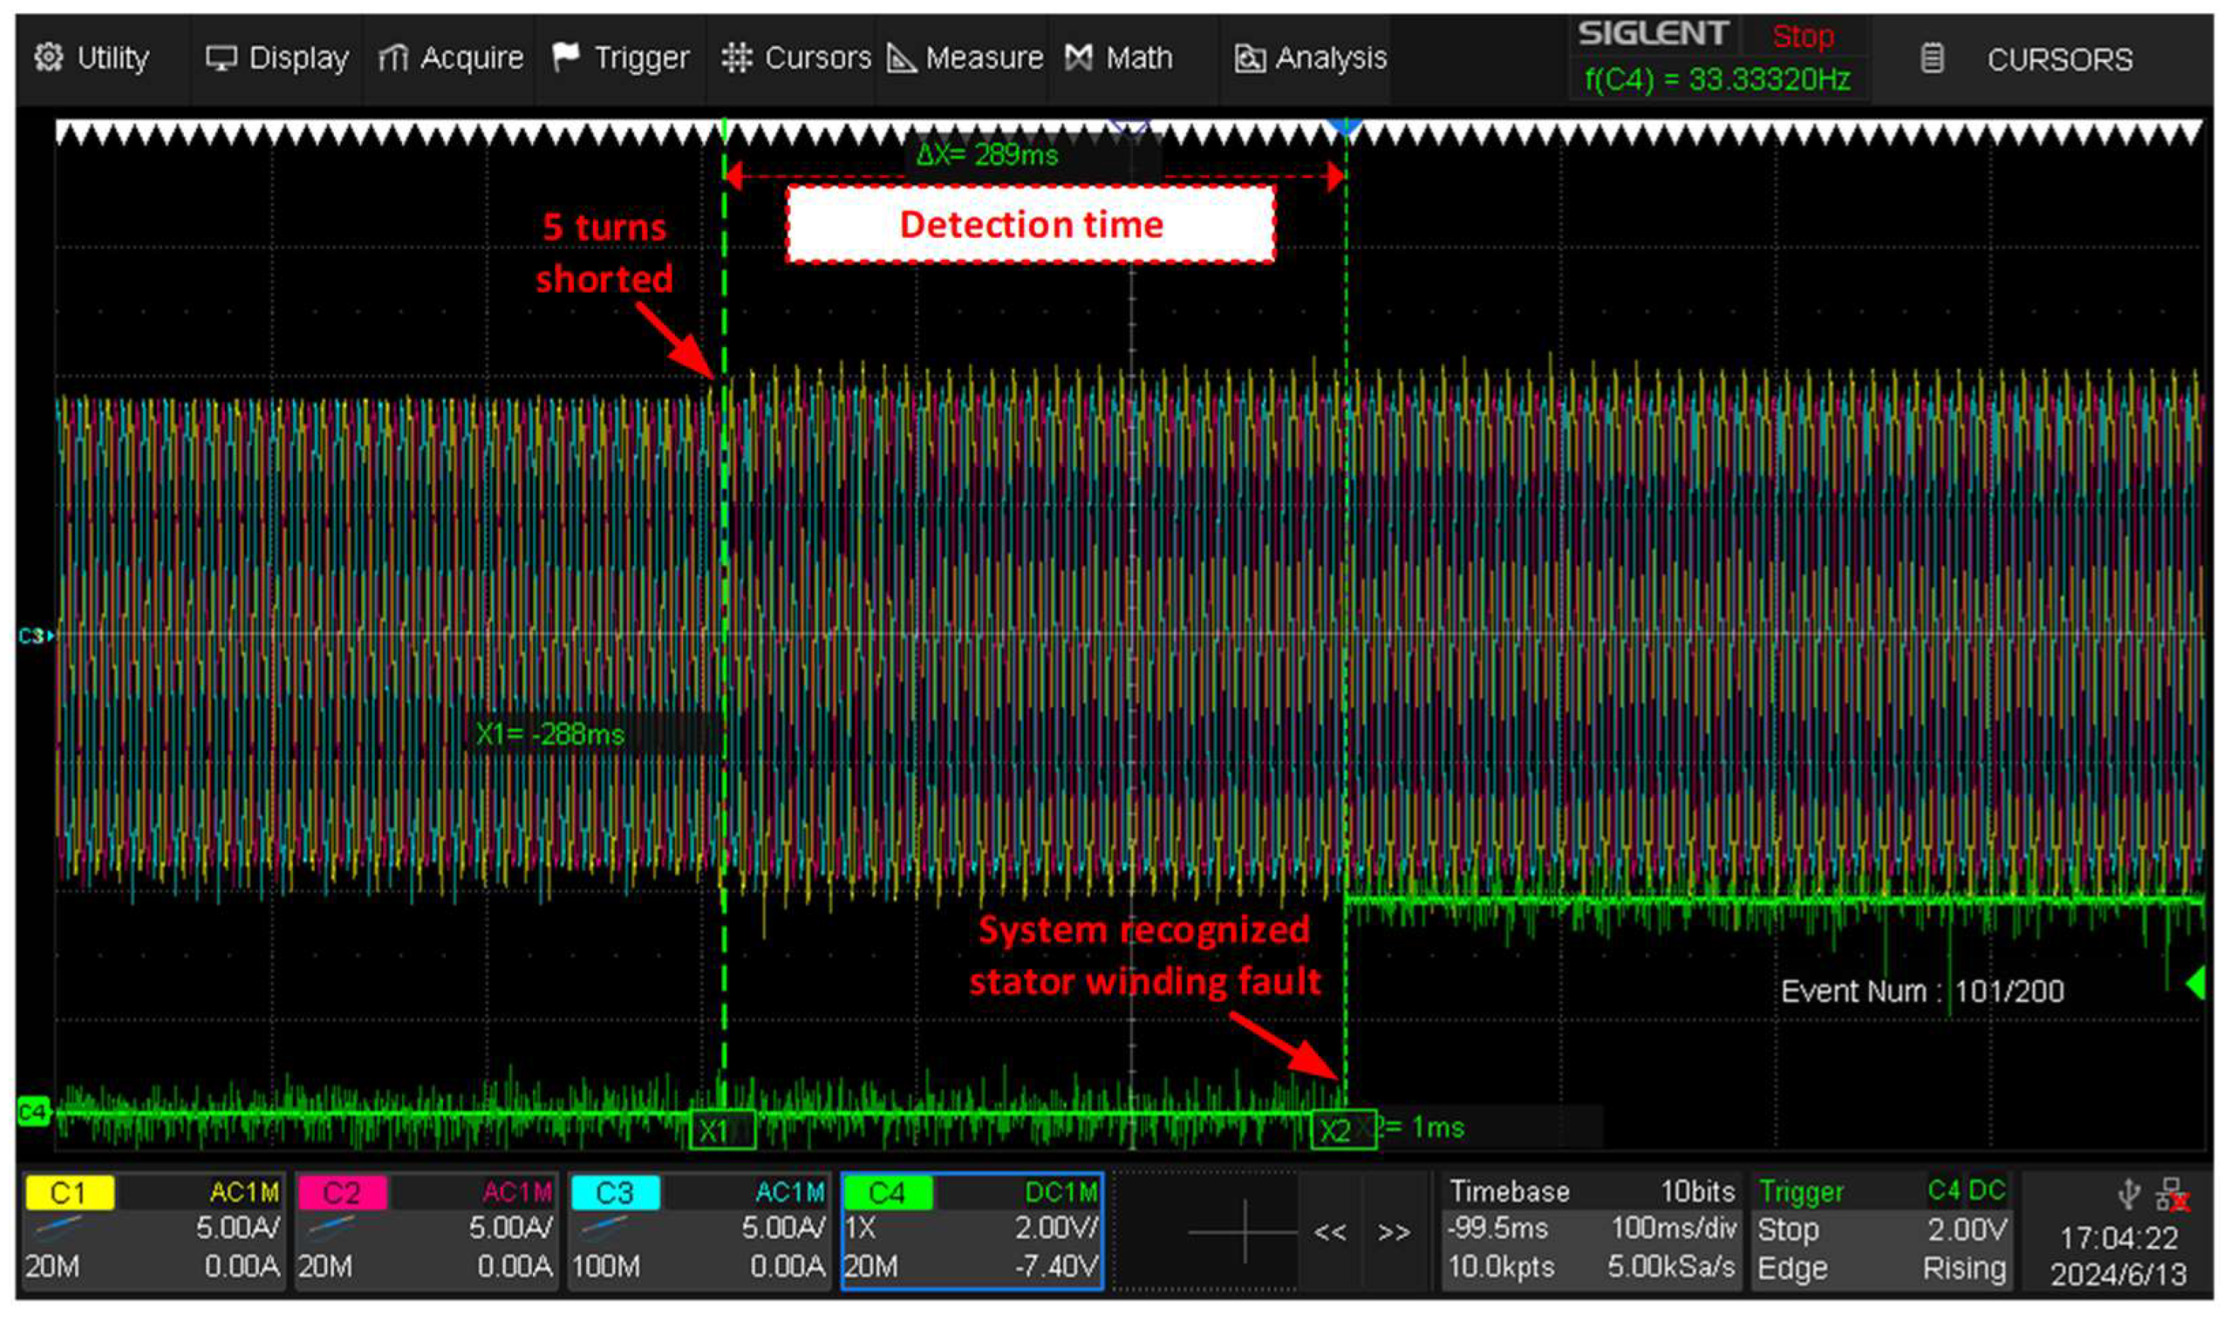
Task: Open the Timebase settings box
Action: tap(1592, 1230)
